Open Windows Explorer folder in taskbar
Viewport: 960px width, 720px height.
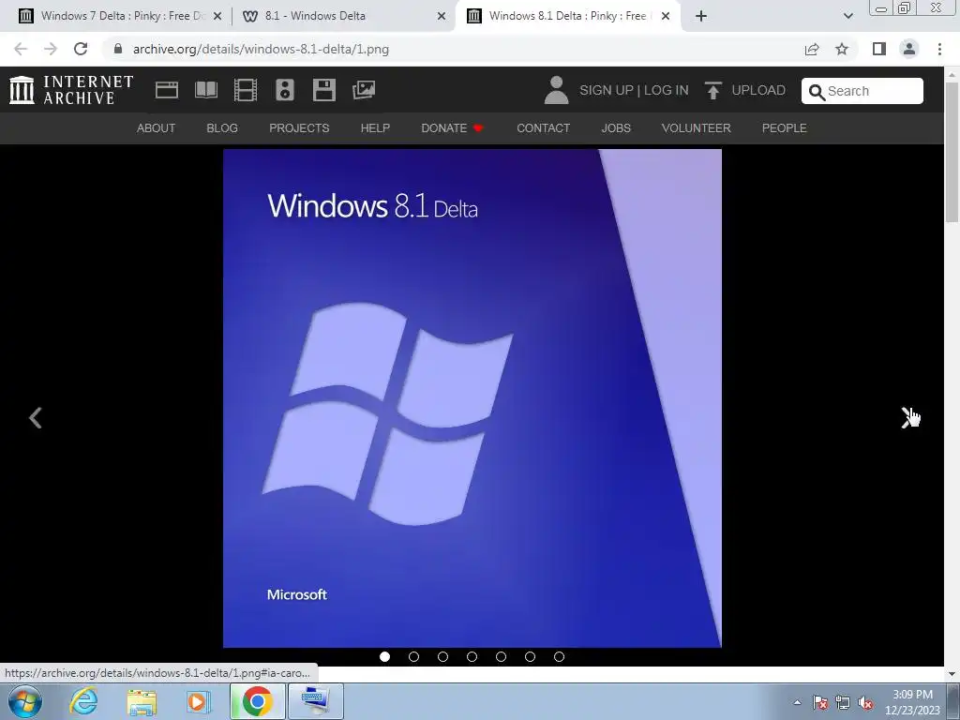click(x=142, y=701)
